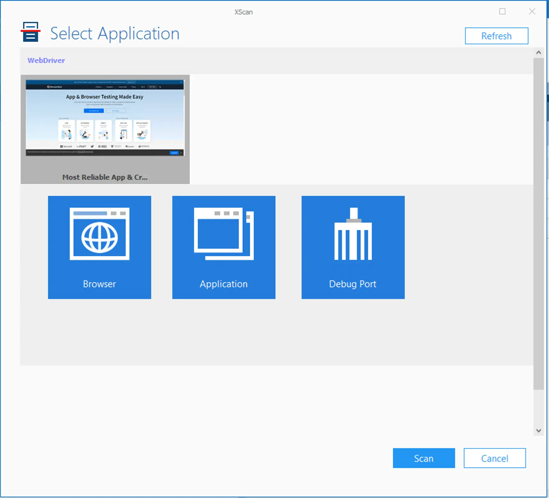
Task: Close the XScan window
Action: point(532,12)
